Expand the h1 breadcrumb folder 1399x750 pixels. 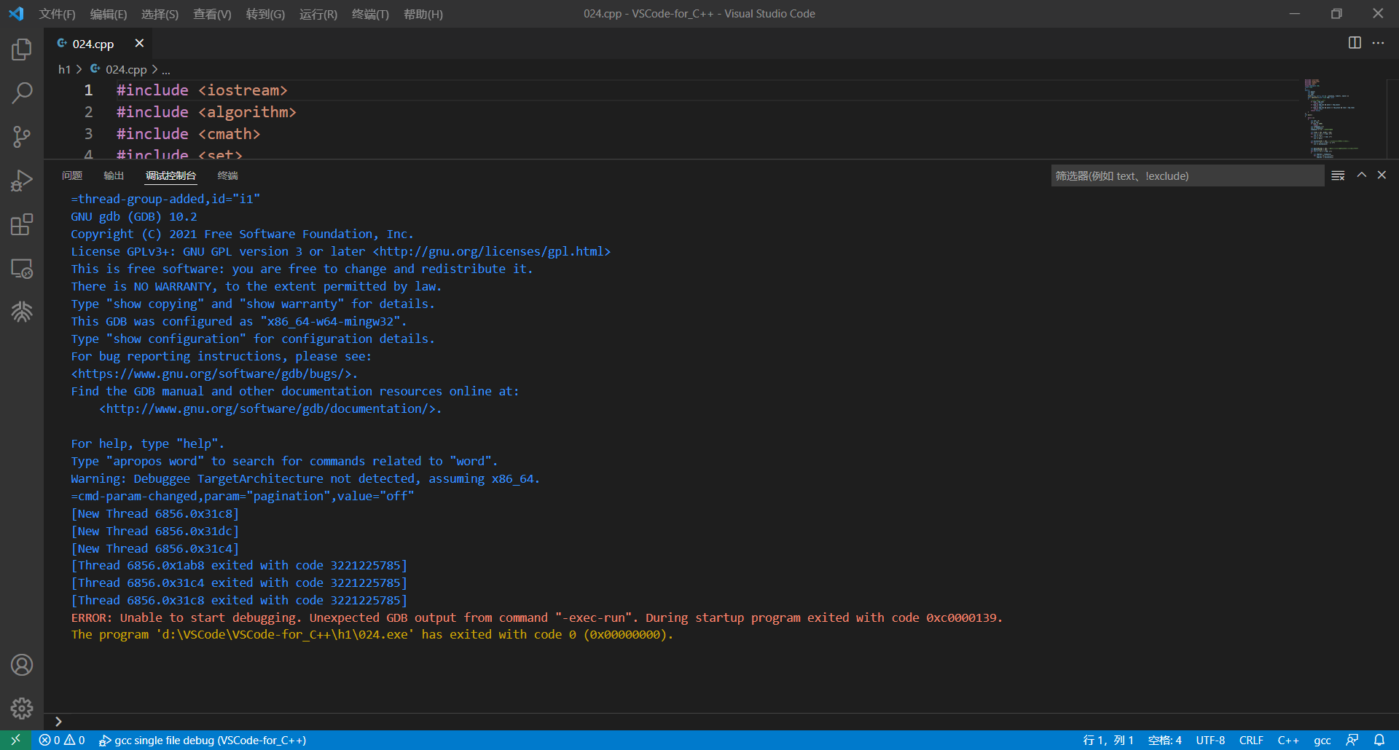click(x=64, y=69)
